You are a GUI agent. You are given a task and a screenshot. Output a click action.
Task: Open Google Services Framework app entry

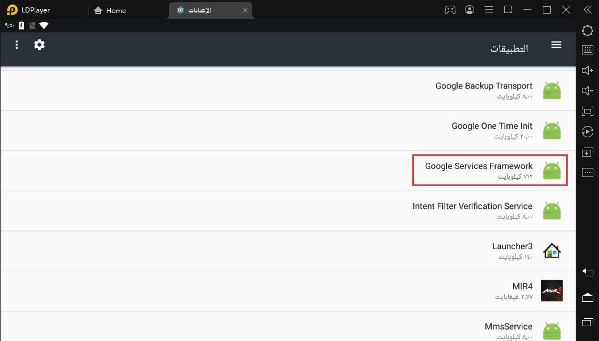288,171
